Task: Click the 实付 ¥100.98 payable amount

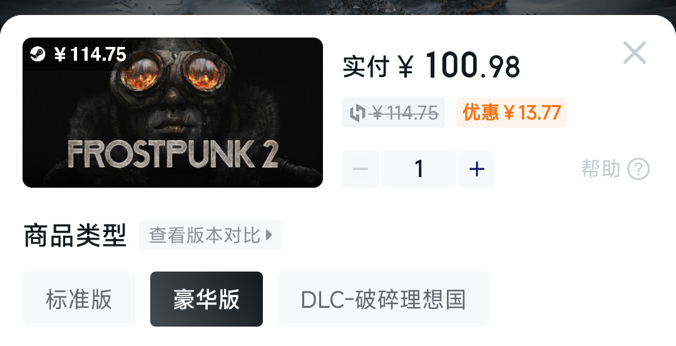Action: (x=431, y=66)
